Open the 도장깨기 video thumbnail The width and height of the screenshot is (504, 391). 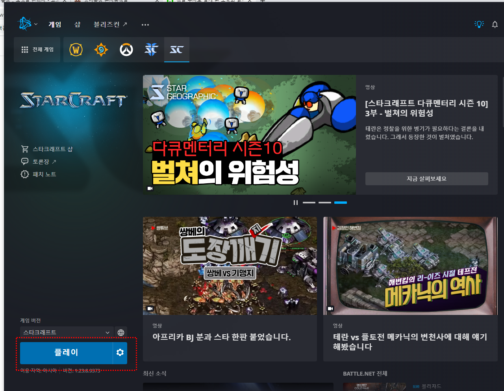tap(230, 266)
